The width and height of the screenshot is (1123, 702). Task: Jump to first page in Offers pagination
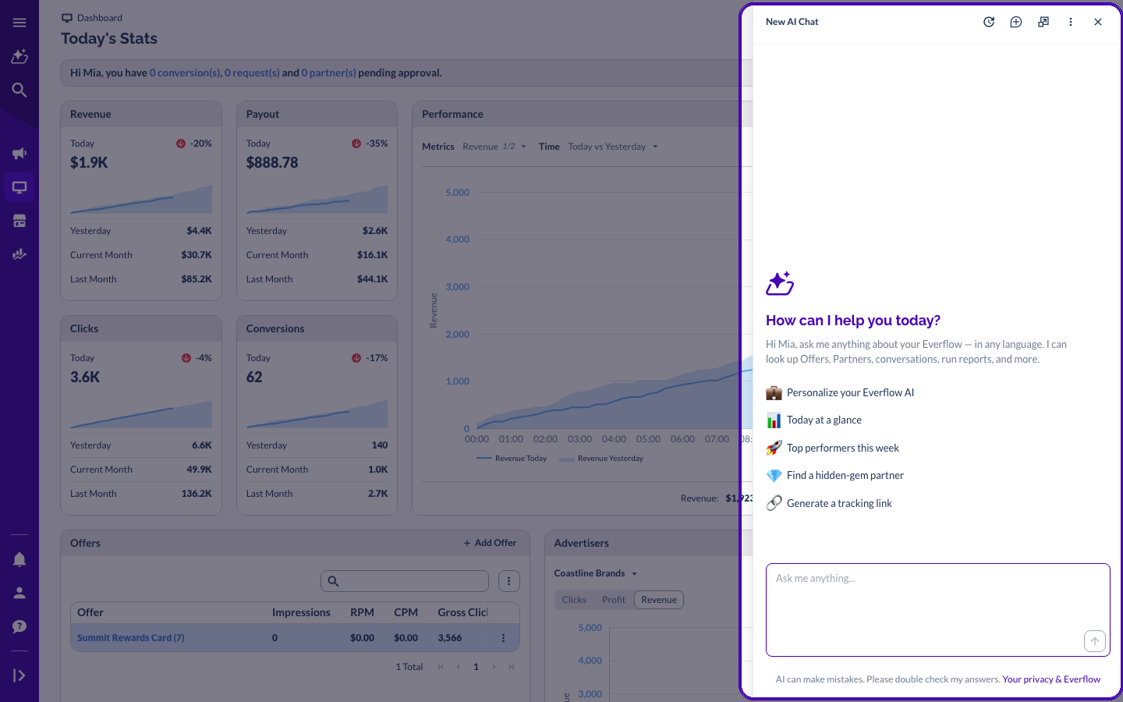coord(441,667)
